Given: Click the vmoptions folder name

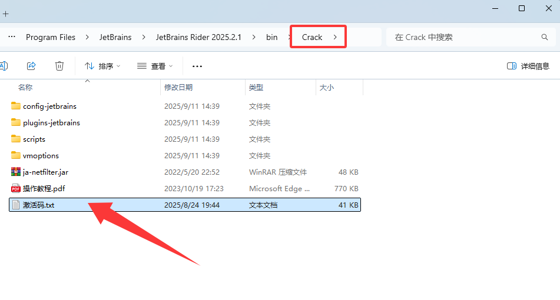Looking at the screenshot, I should pos(41,155).
